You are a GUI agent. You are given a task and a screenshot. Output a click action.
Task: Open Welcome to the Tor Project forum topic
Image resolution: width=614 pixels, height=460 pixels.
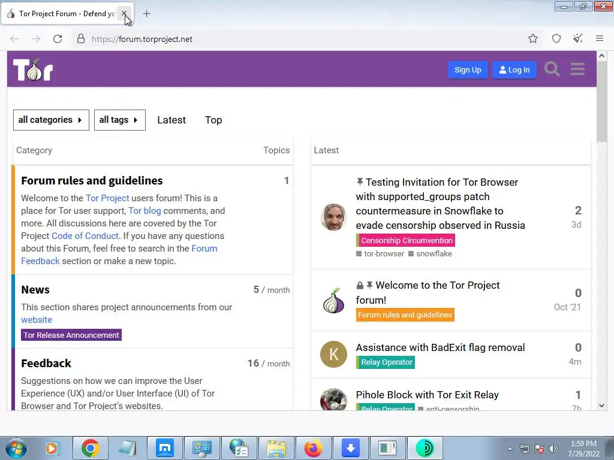pyautogui.click(x=428, y=292)
